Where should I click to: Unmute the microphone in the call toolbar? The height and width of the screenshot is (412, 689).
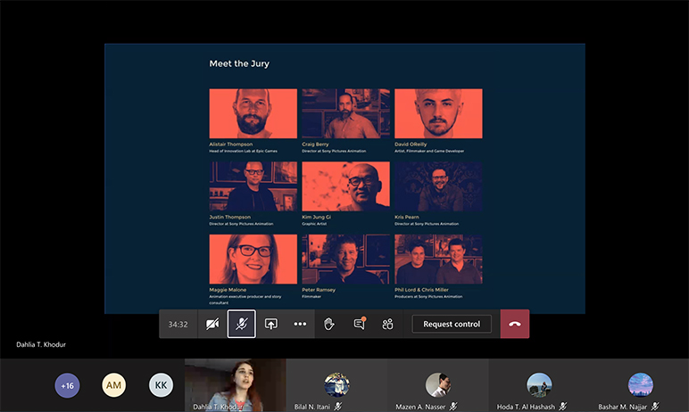click(x=241, y=324)
